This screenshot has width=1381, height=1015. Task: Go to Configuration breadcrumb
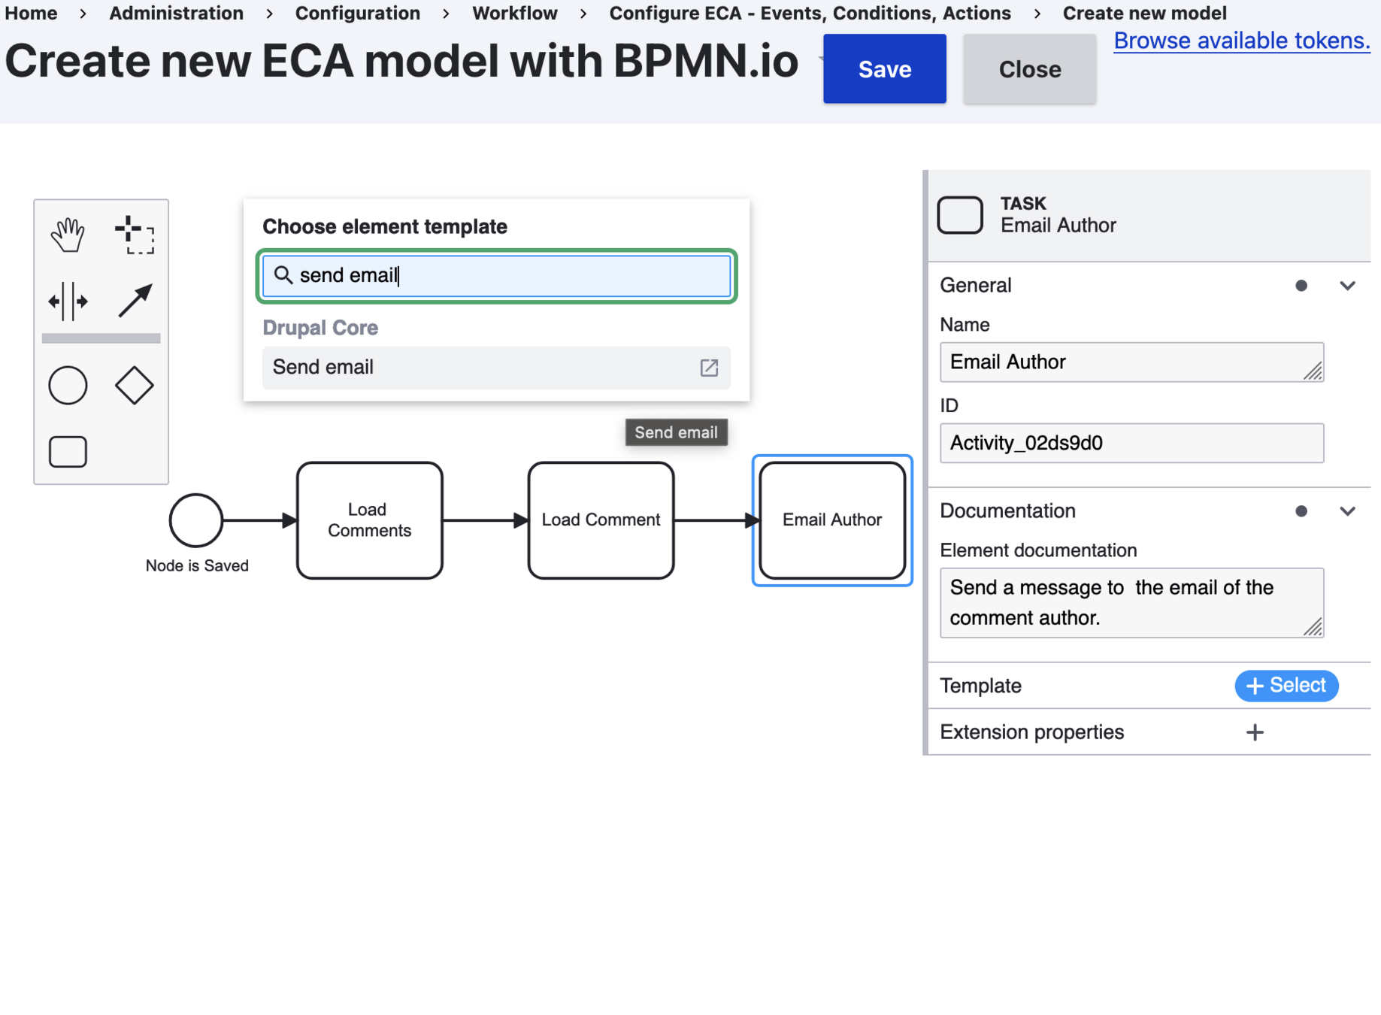coord(358,13)
